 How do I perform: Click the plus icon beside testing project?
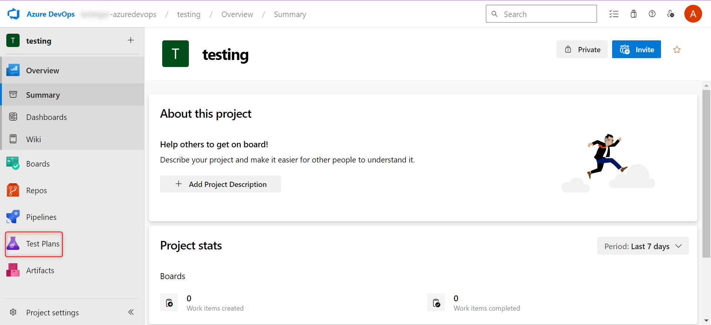(x=131, y=40)
